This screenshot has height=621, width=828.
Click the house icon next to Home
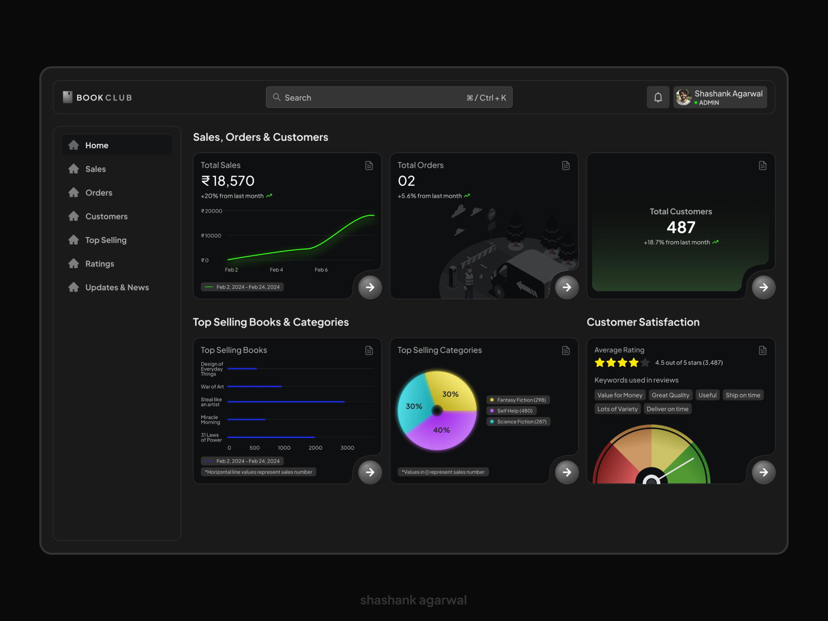click(73, 145)
